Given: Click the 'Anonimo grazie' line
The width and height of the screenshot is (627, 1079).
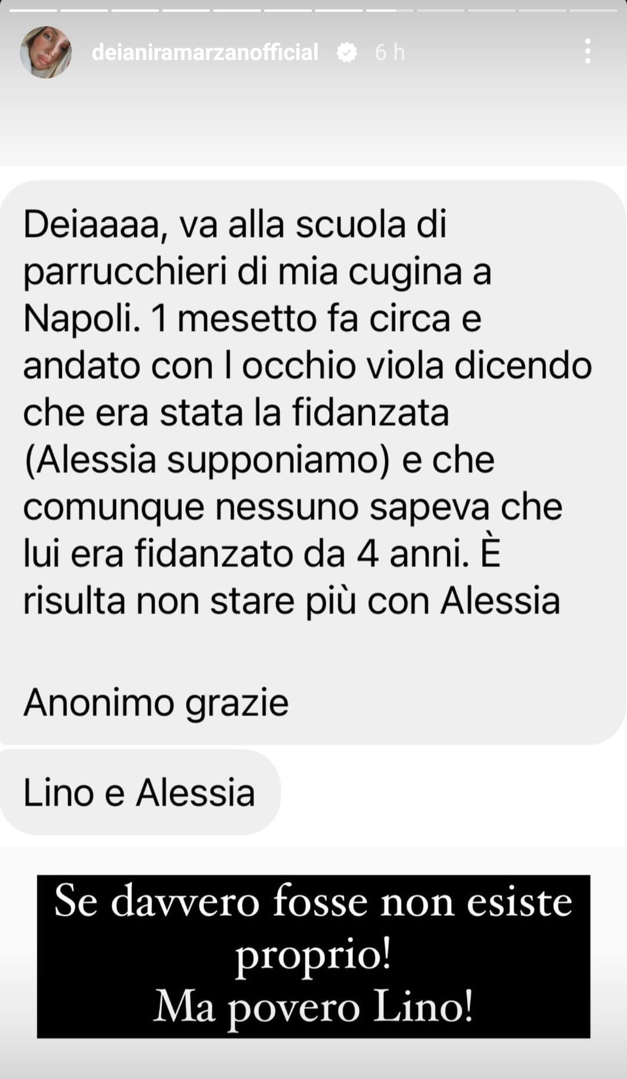Looking at the screenshot, I should coord(156,703).
